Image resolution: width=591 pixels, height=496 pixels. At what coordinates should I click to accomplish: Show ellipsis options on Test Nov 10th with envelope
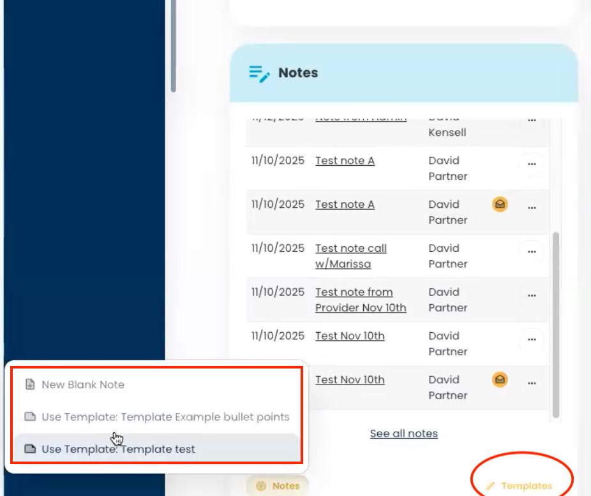click(531, 383)
